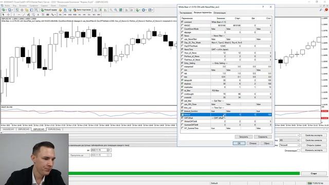Click the New Order toolbar button
This screenshot has height=185, width=329.
coord(49,10)
